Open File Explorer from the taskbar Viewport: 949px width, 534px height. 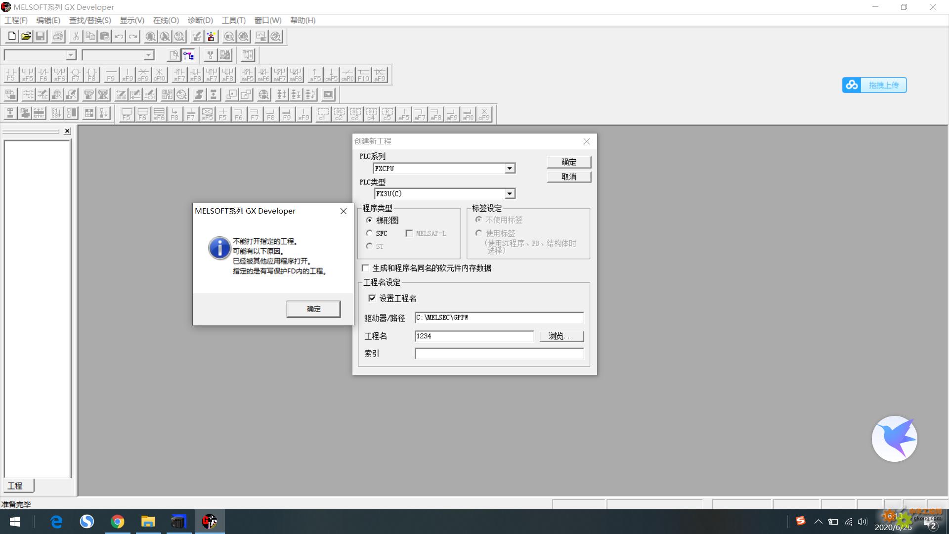148,522
